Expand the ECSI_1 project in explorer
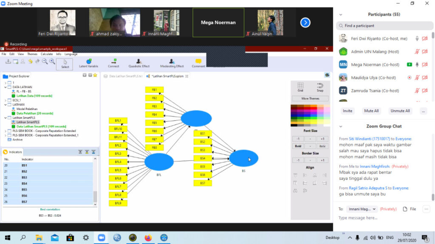The width and height of the screenshot is (435, 244). click(x=6, y=100)
